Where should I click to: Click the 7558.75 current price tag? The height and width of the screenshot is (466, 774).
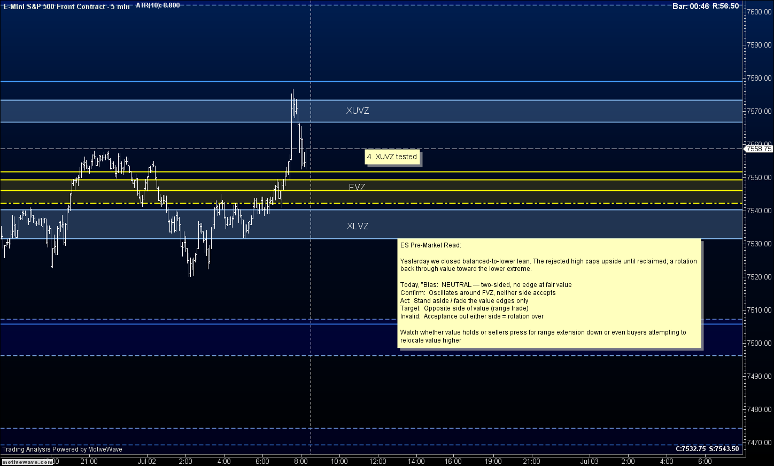pos(758,149)
